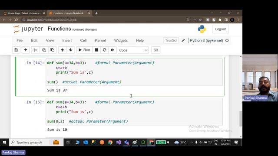Open the cell type Code dropdown
The image size is (278, 156).
point(133,50)
